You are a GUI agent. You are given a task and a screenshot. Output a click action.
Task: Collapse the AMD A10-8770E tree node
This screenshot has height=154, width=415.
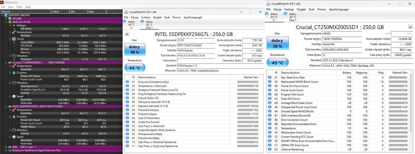6,22
